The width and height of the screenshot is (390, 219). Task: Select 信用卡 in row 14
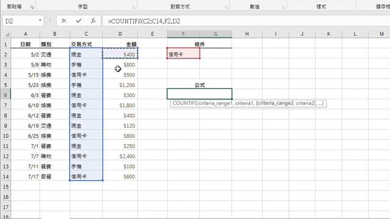(87, 177)
